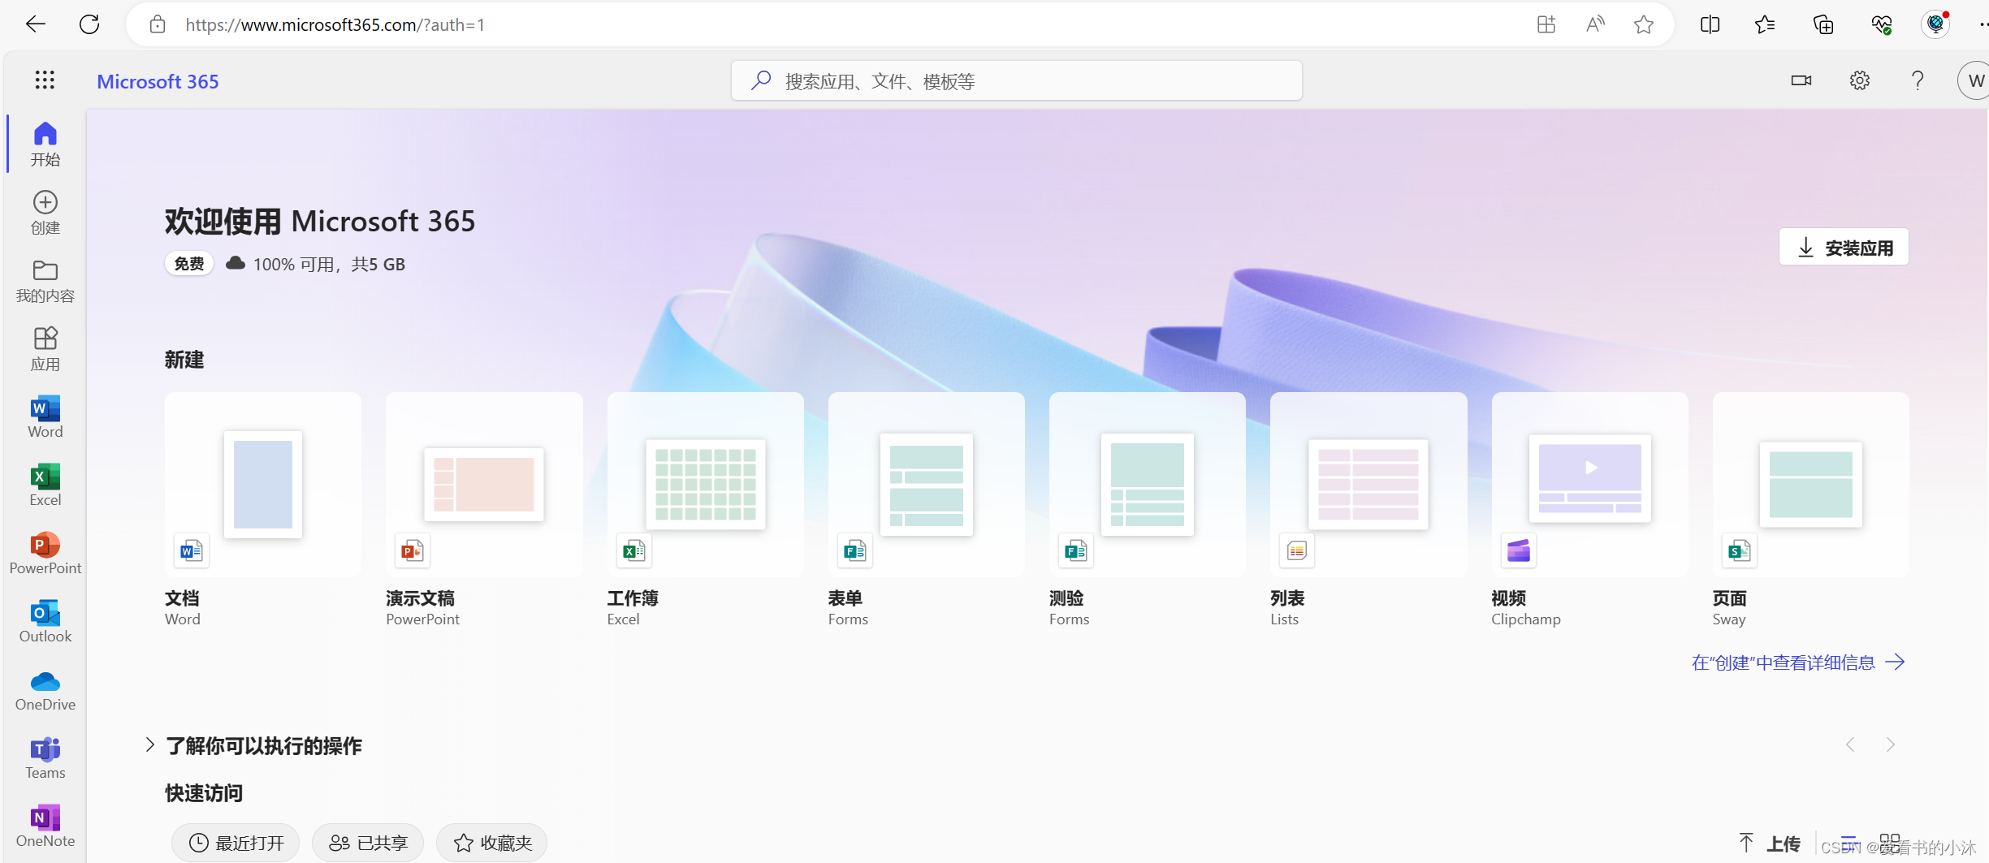This screenshot has width=1989, height=863.
Task: Click the 上传 upload button
Action: (x=1771, y=844)
